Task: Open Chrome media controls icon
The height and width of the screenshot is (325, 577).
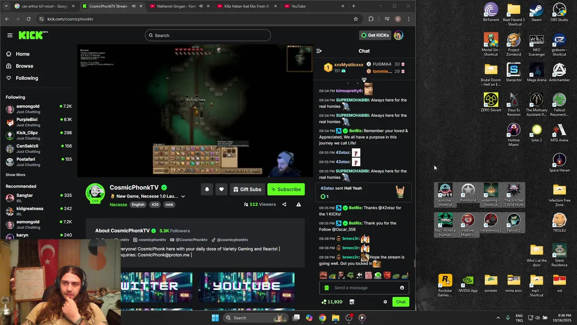Action: [x=387, y=19]
